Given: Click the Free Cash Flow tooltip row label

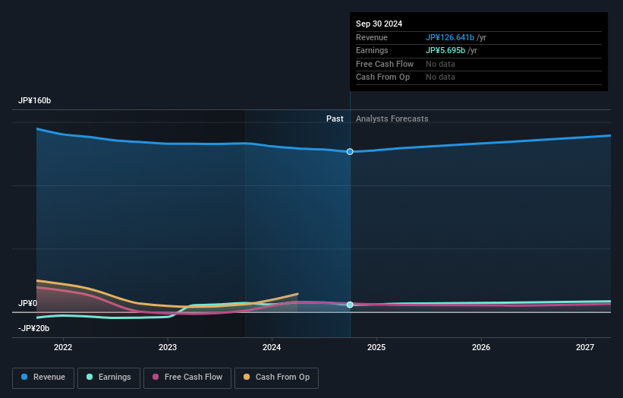Looking at the screenshot, I should pos(385,64).
